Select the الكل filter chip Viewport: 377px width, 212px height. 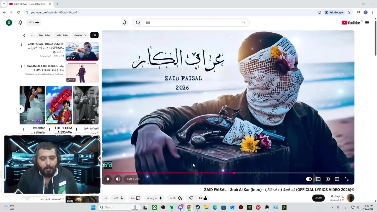pos(94,35)
